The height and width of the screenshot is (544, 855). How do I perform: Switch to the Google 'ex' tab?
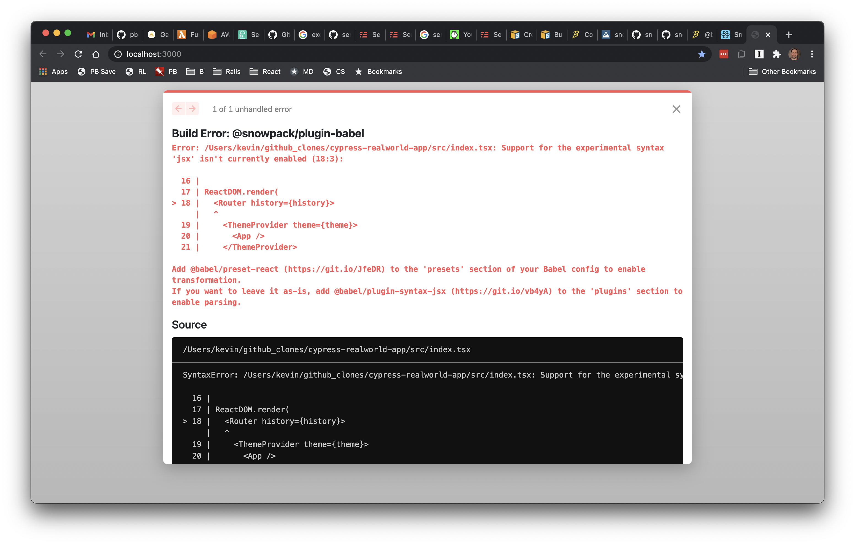(x=309, y=34)
